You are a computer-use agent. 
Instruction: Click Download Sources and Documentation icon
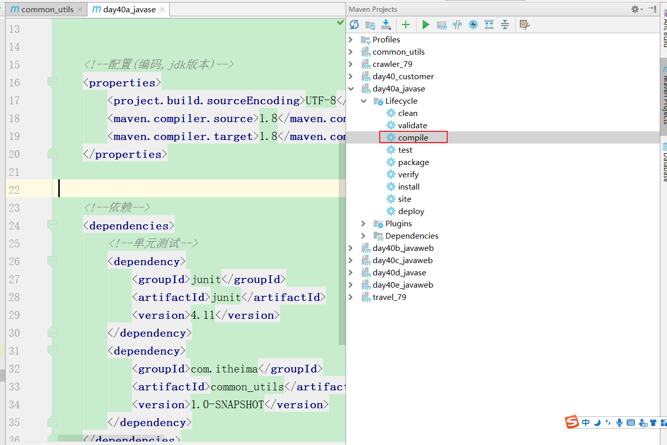(x=386, y=25)
